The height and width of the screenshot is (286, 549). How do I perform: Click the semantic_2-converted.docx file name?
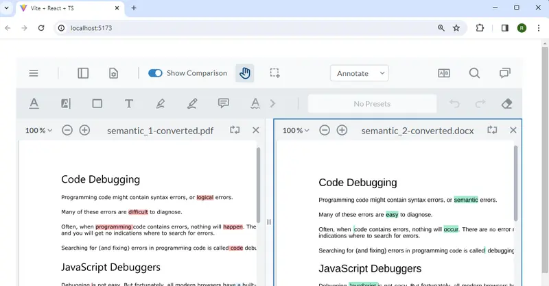tap(417, 131)
